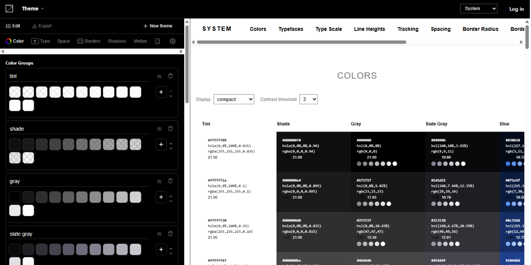Select the first swatch in the tint group
This screenshot has height=265, width=531.
(x=15, y=92)
